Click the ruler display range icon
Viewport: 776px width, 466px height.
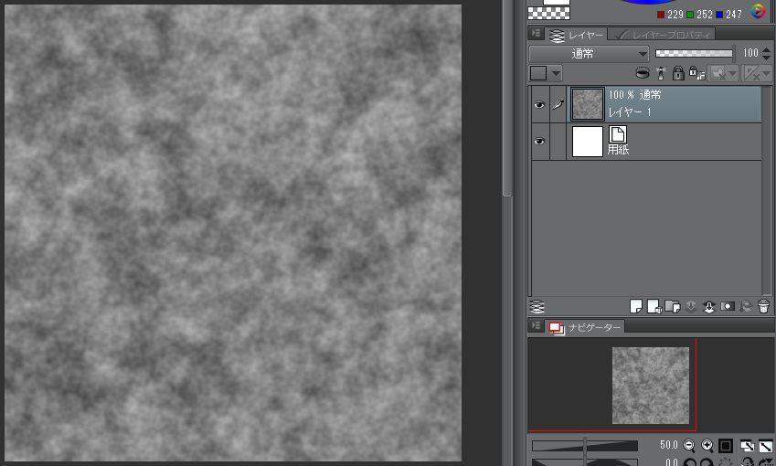point(751,74)
